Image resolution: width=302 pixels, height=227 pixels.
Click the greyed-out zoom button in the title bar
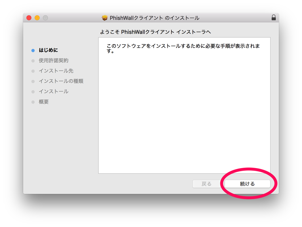coord(45,18)
